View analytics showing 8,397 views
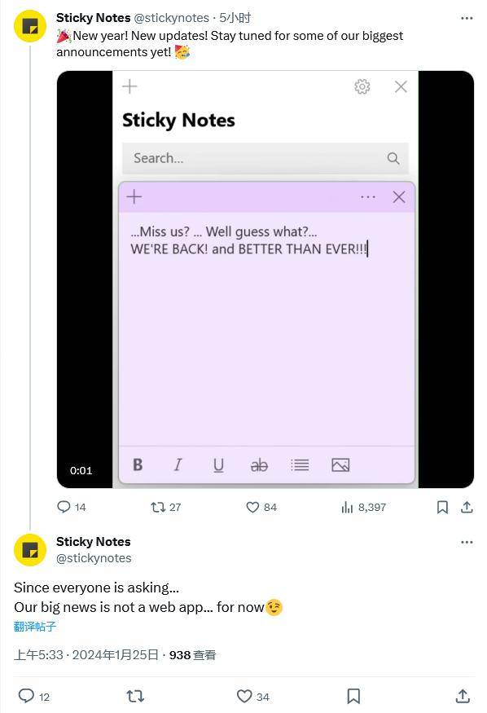487x713 pixels. (363, 507)
